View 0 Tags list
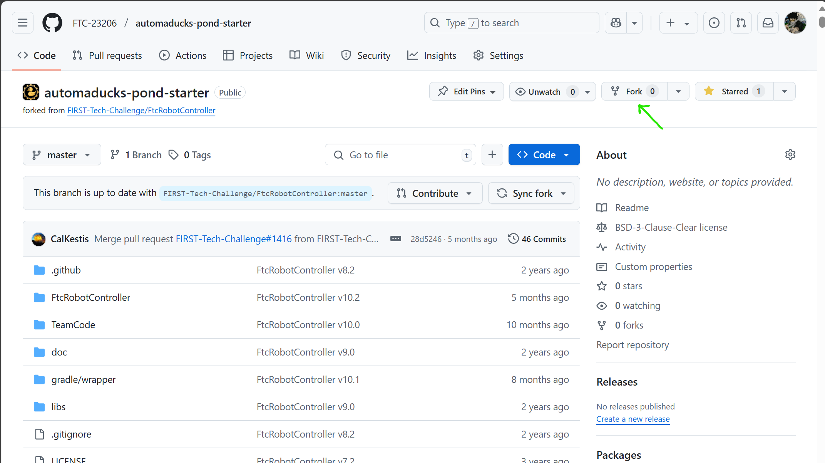Viewport: 825px width, 463px height. pyautogui.click(x=190, y=155)
